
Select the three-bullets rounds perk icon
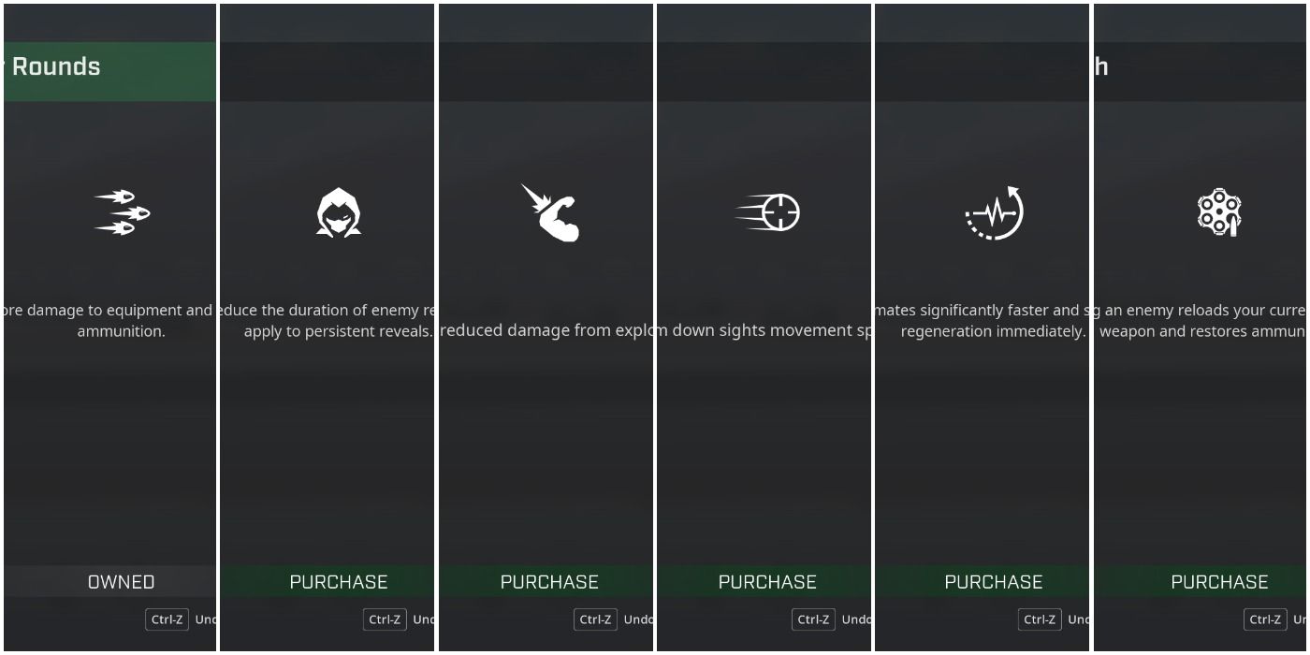(x=123, y=212)
